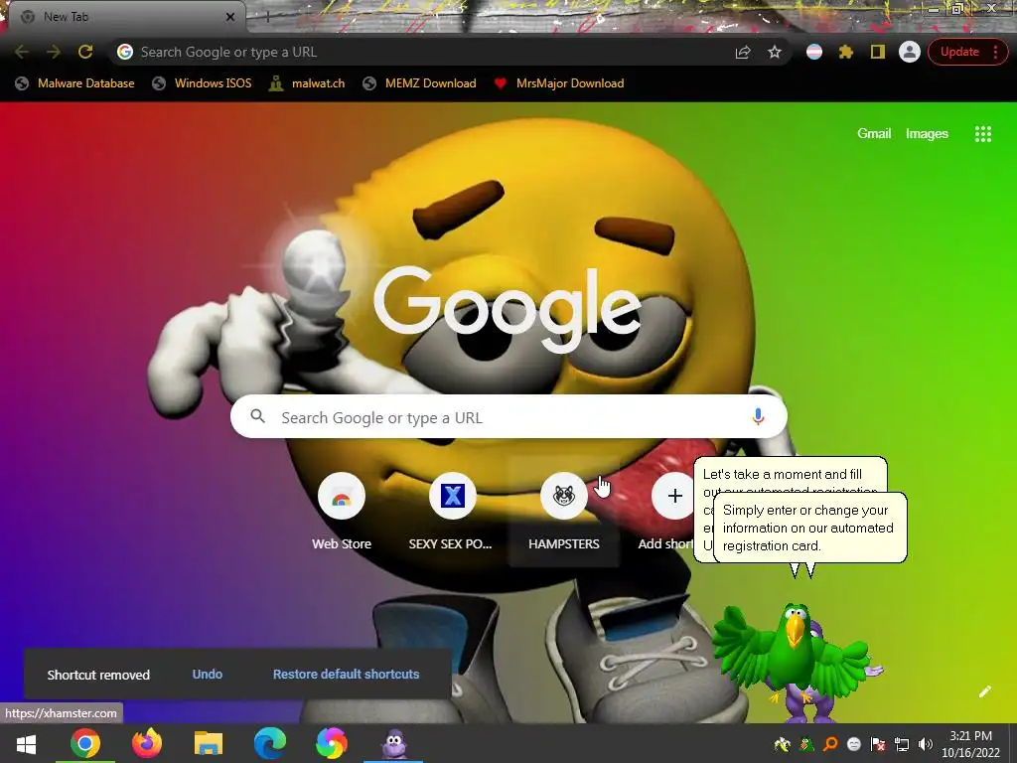
Task: Launch Firefox from the taskbar
Action: [x=147, y=743]
